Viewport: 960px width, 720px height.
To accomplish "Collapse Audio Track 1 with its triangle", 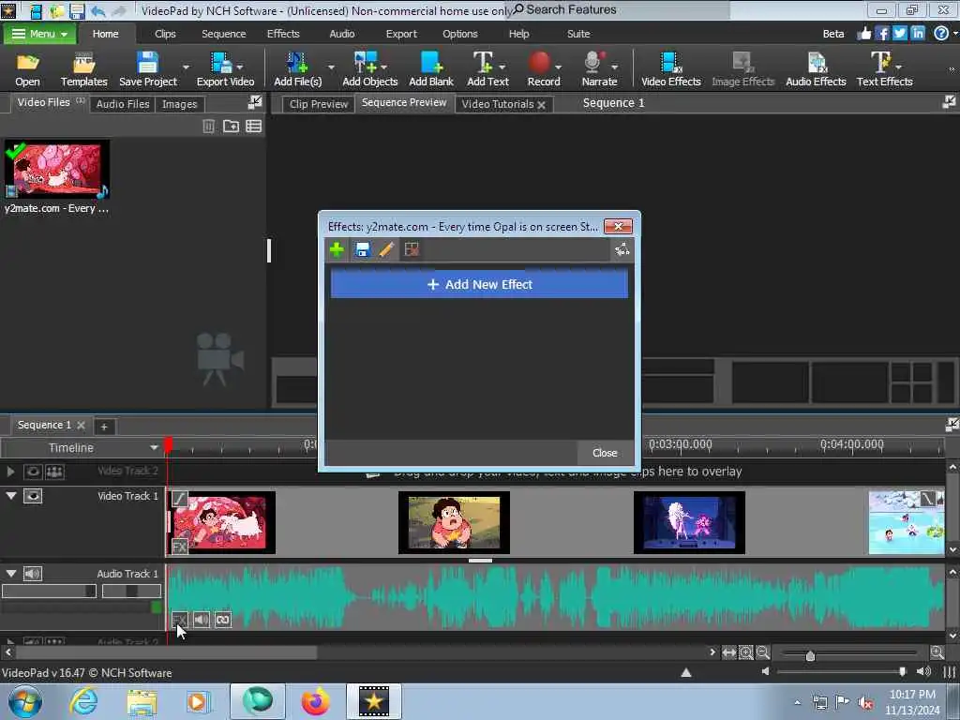I will click(11, 574).
